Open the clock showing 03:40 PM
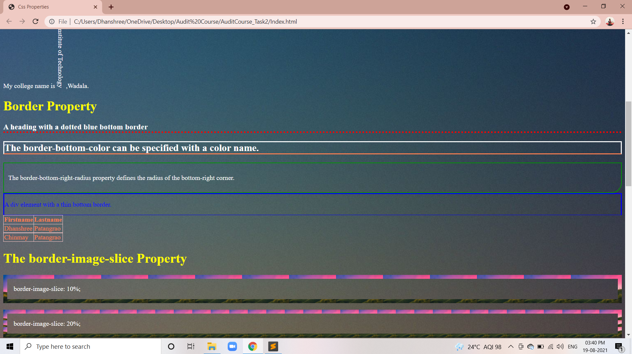 (x=595, y=346)
